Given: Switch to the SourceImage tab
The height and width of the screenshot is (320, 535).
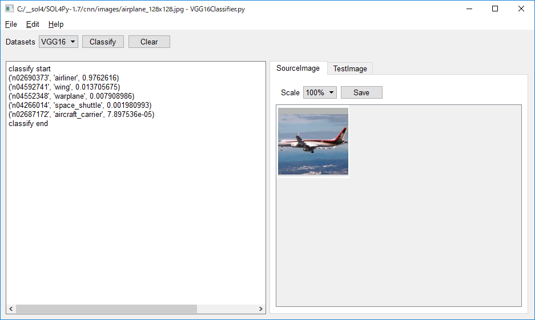Looking at the screenshot, I should pyautogui.click(x=298, y=68).
